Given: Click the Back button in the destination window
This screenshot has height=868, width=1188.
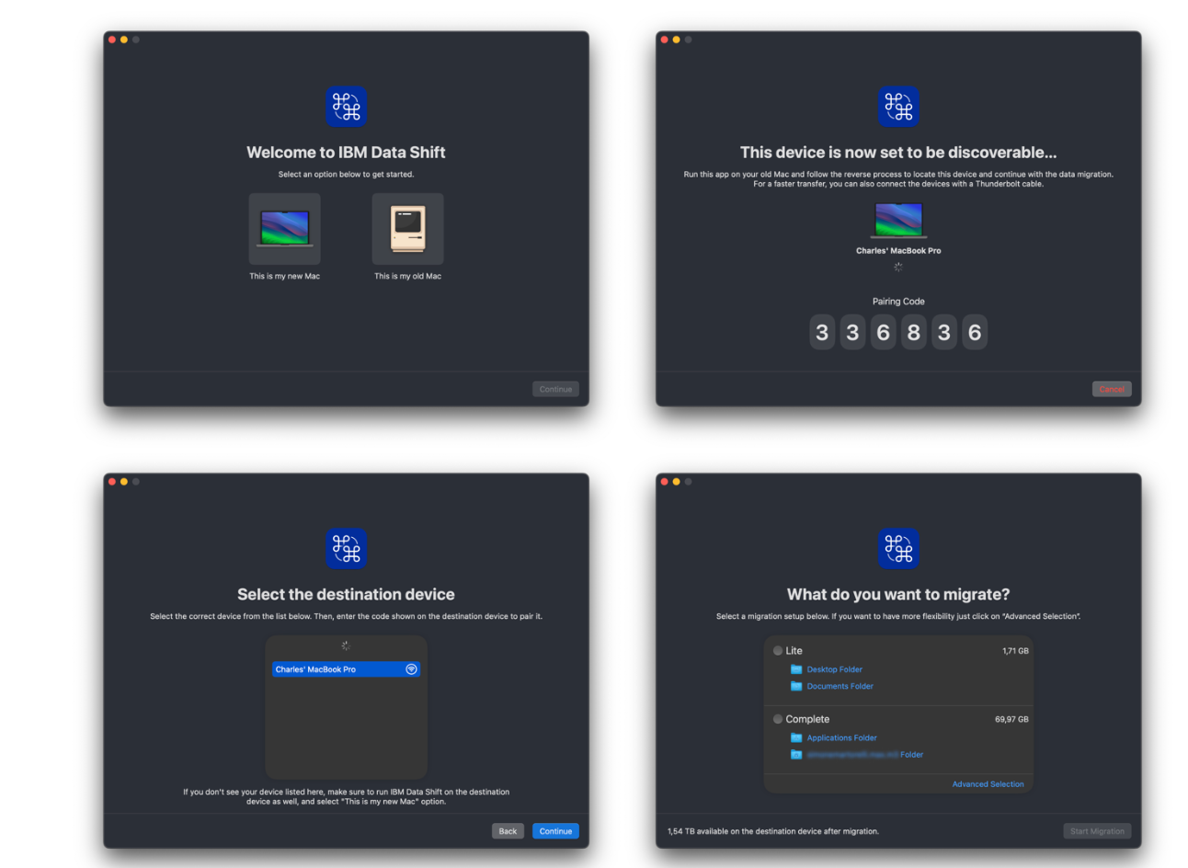Looking at the screenshot, I should [x=508, y=831].
